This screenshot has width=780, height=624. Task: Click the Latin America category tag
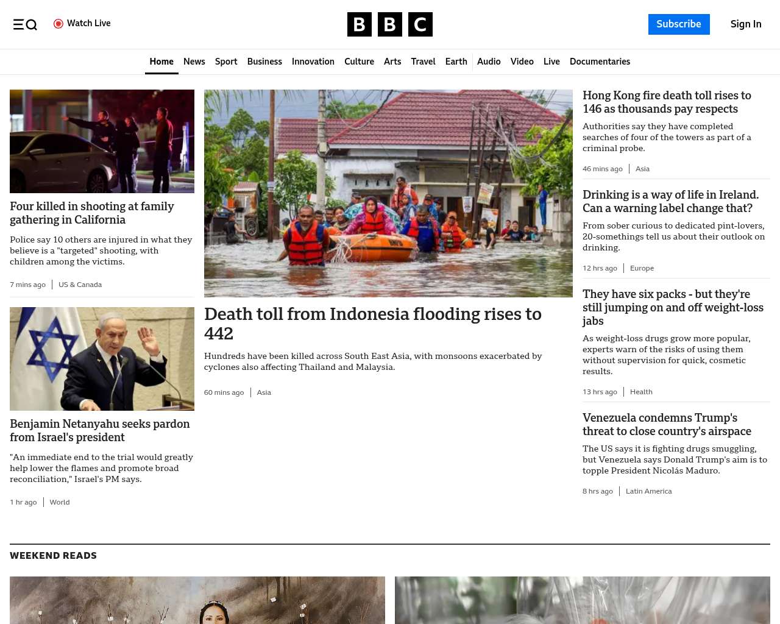click(648, 491)
